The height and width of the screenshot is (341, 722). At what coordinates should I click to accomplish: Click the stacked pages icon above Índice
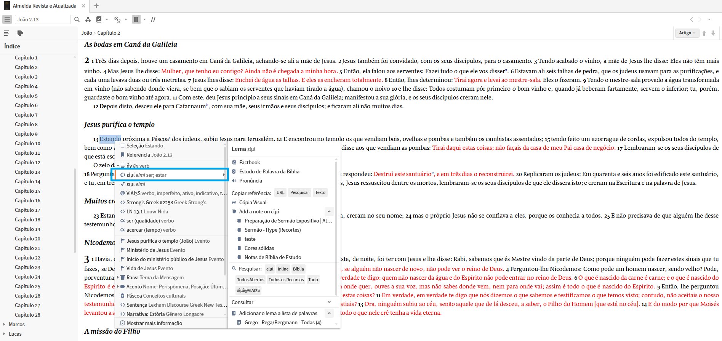20,33
